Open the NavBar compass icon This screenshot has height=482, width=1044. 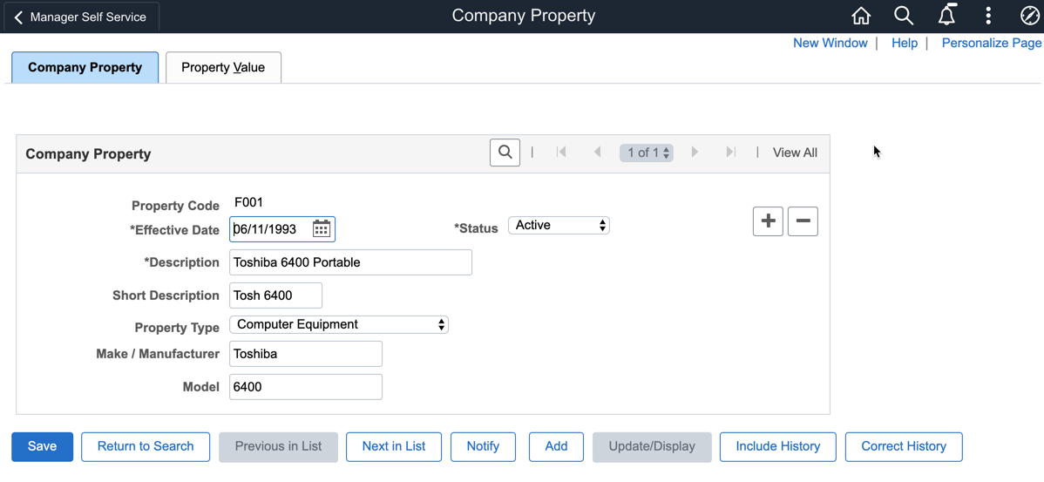[x=1029, y=17]
